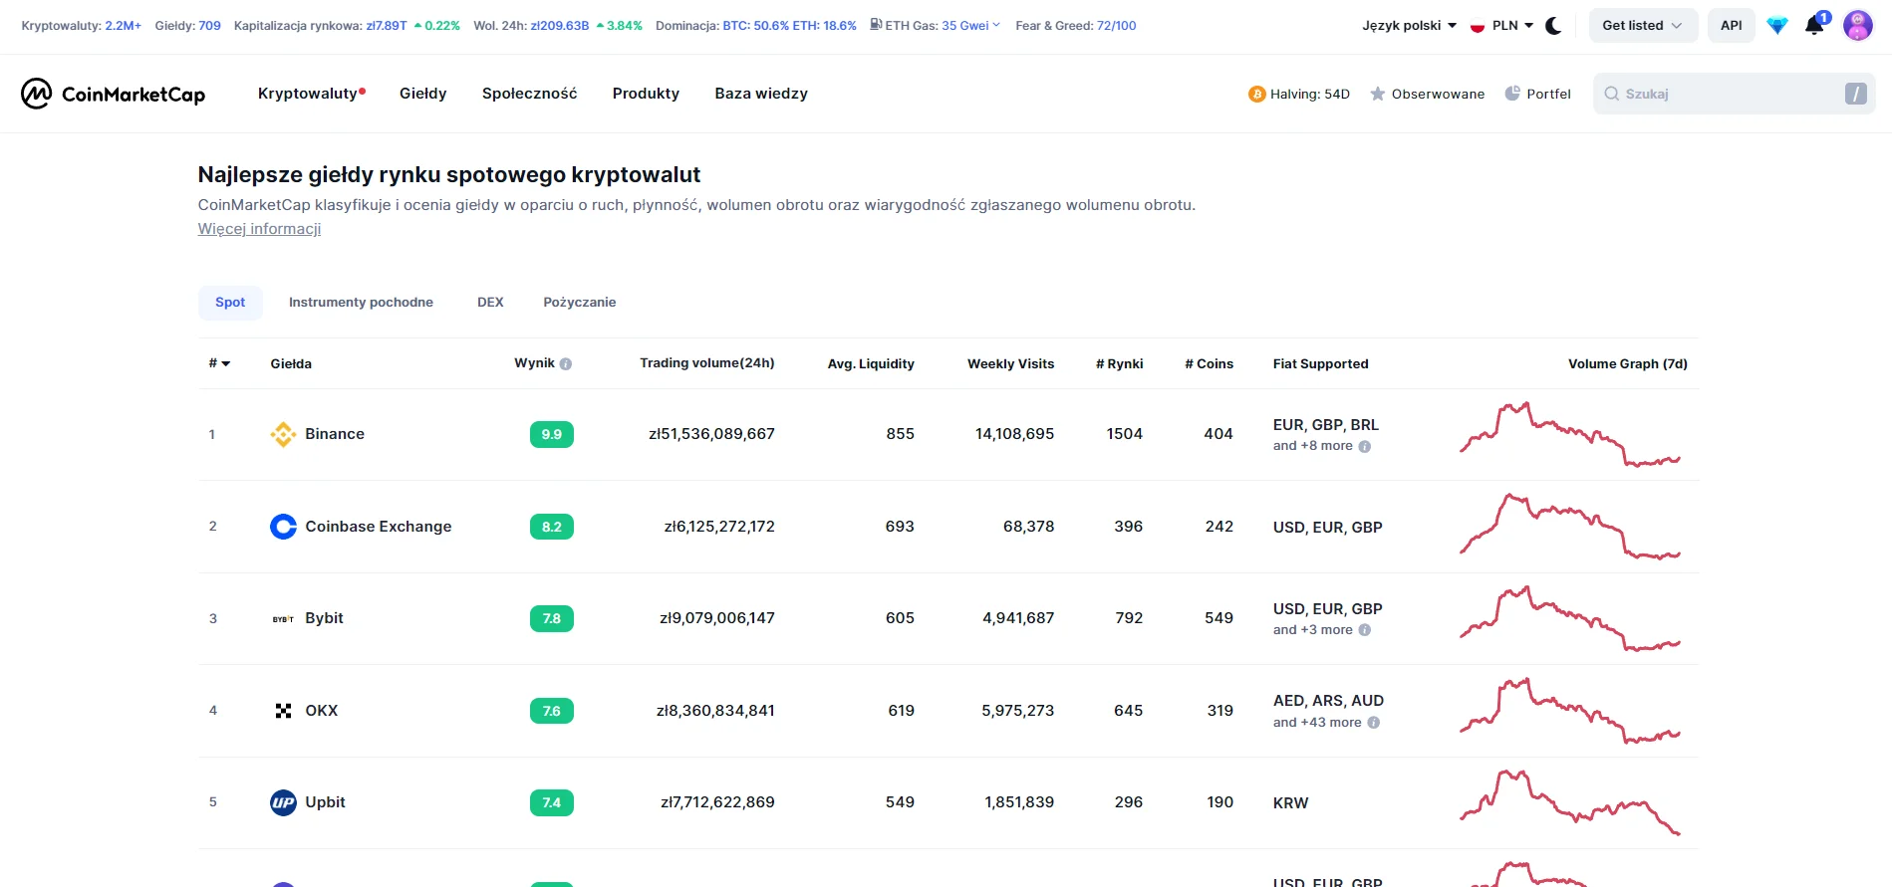Click info icon beside OKX +43 more
This screenshot has width=1892, height=887.
click(1374, 723)
